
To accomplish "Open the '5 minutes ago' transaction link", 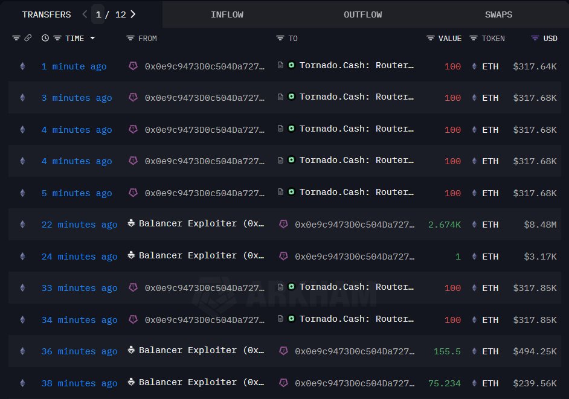I will 77,193.
